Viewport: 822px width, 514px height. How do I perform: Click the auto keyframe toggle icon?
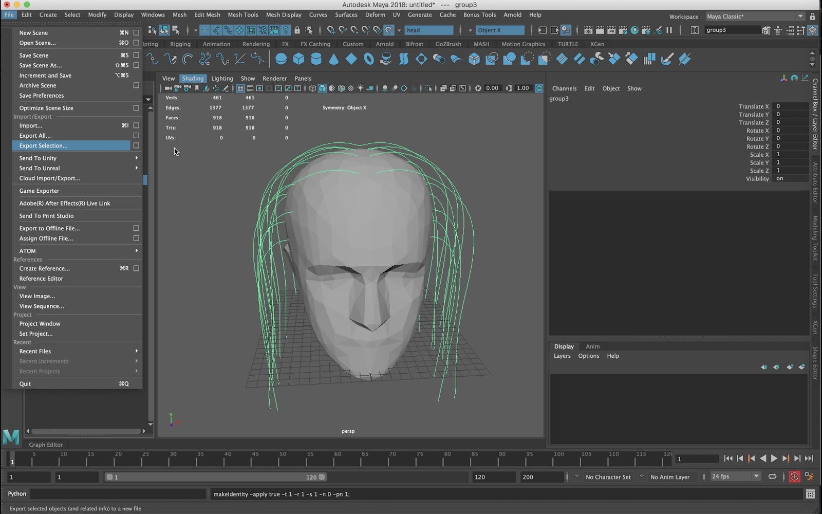(x=794, y=477)
